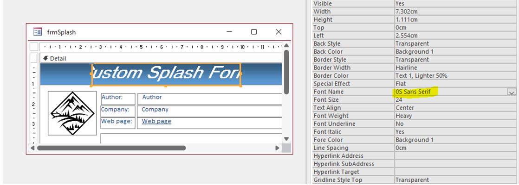Click the vertical scrollbar down arrow
519x185 pixels.
coord(286,139)
